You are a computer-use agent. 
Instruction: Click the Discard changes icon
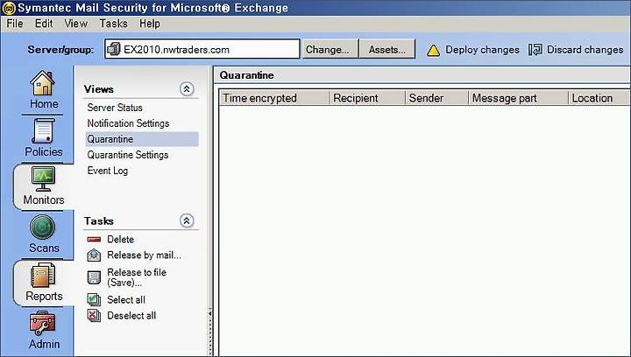click(535, 50)
